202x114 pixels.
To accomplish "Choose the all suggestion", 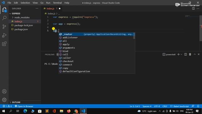I will coord(96,41).
